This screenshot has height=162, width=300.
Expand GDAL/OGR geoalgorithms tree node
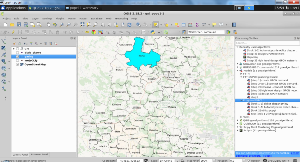tap(237, 63)
